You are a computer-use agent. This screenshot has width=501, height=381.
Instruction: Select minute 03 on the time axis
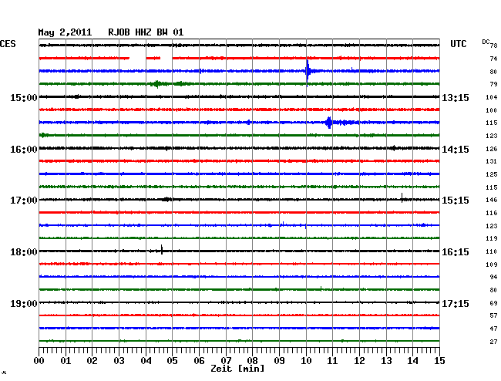click(119, 360)
